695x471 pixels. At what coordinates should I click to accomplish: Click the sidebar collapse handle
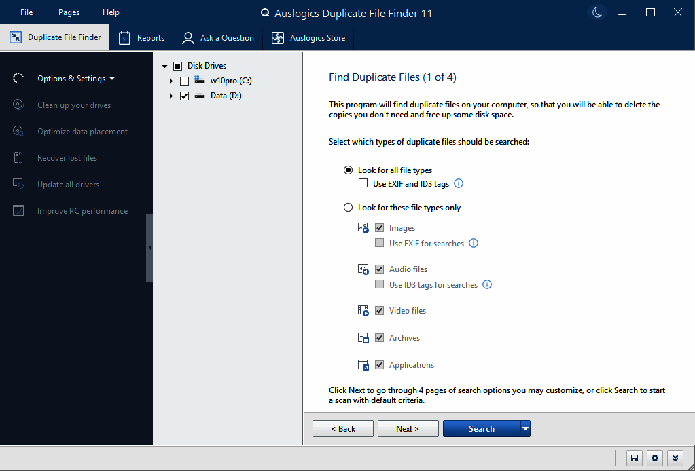149,248
